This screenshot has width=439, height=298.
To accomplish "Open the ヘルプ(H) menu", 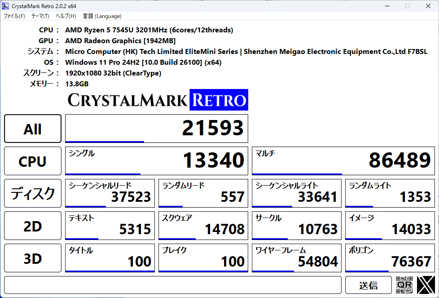I will pos(66,16).
